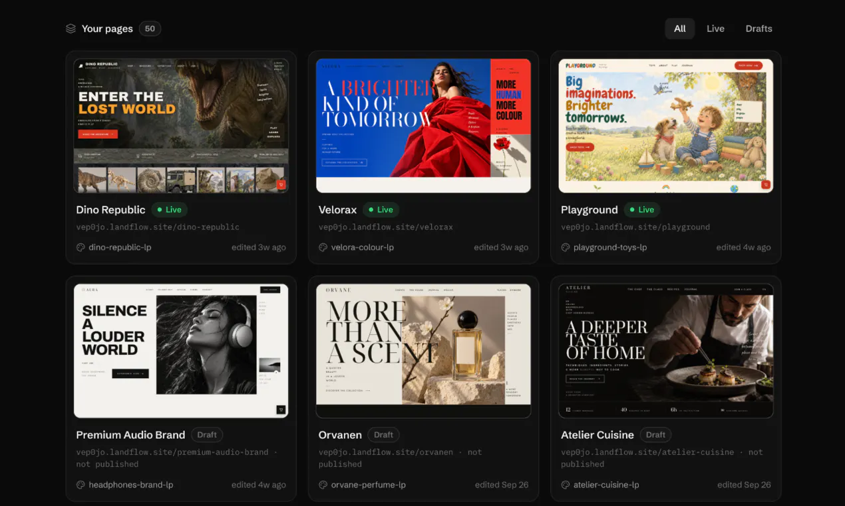Click the Dino Republic page title
Viewport: 845px width, 506px height.
[x=110, y=210]
